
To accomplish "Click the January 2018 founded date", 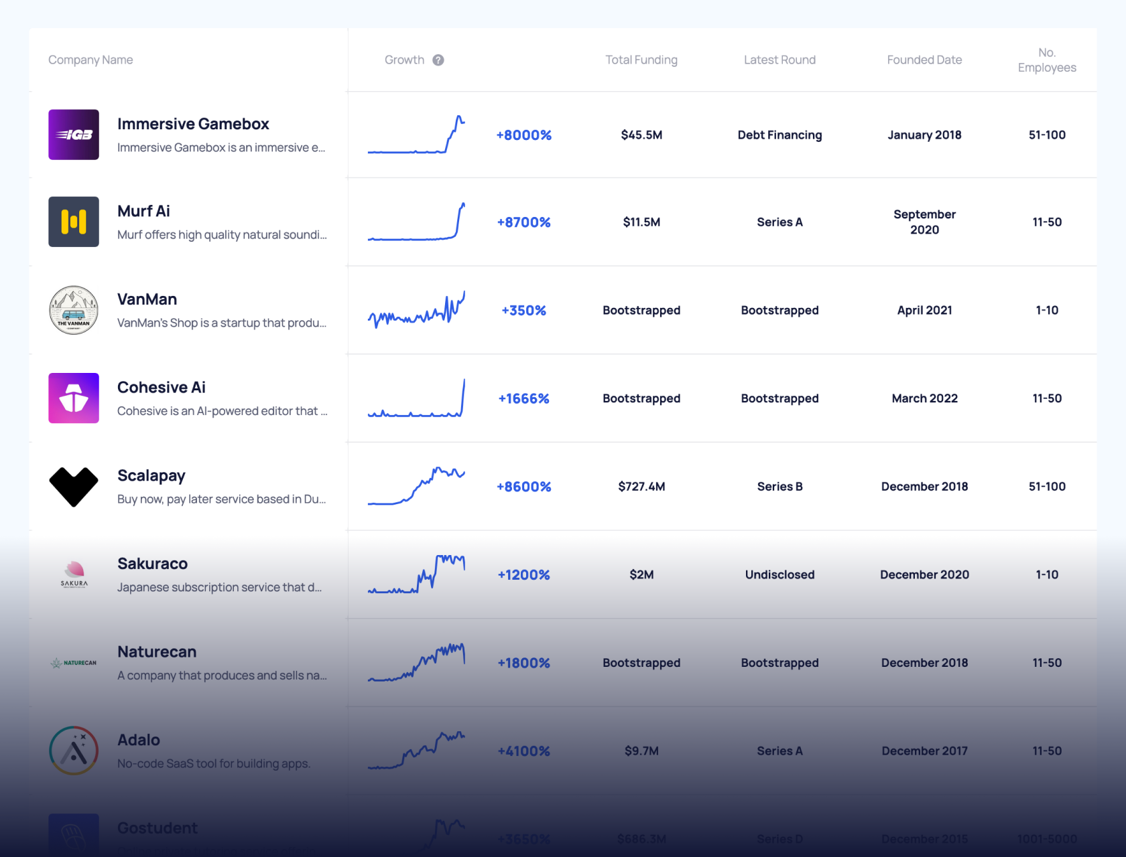I will click(x=924, y=135).
